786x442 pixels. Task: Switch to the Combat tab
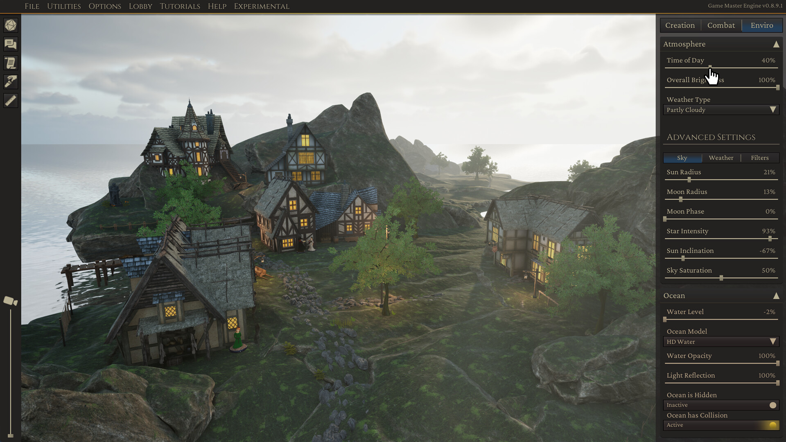click(x=721, y=25)
